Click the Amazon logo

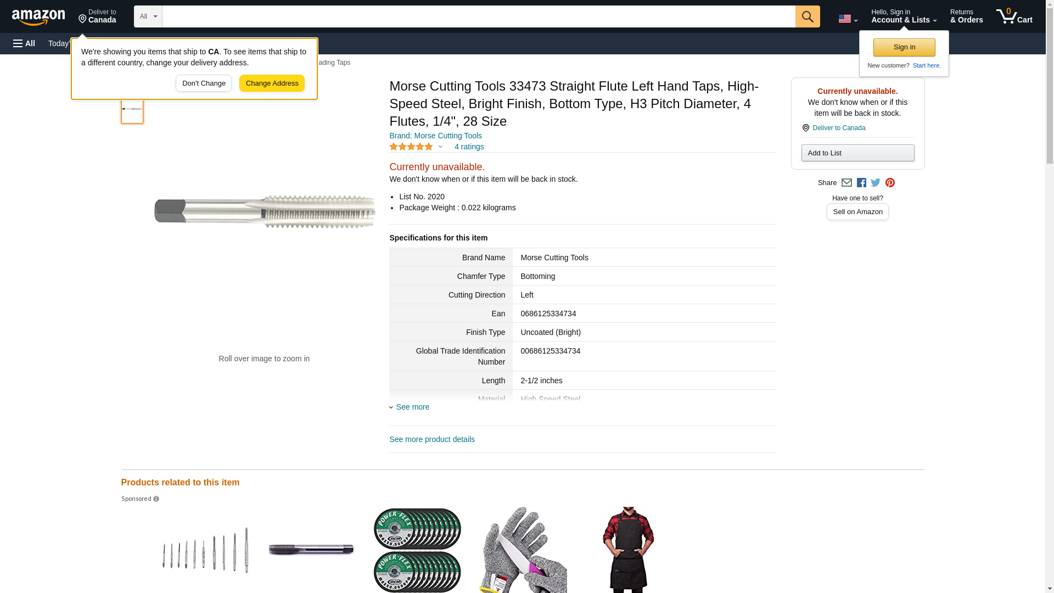point(38,17)
